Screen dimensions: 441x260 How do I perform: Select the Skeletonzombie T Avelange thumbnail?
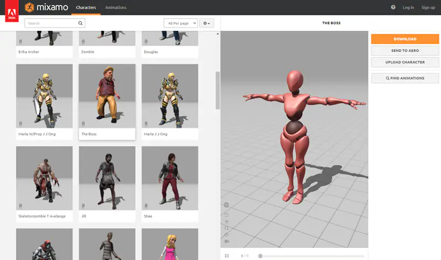pos(44,178)
